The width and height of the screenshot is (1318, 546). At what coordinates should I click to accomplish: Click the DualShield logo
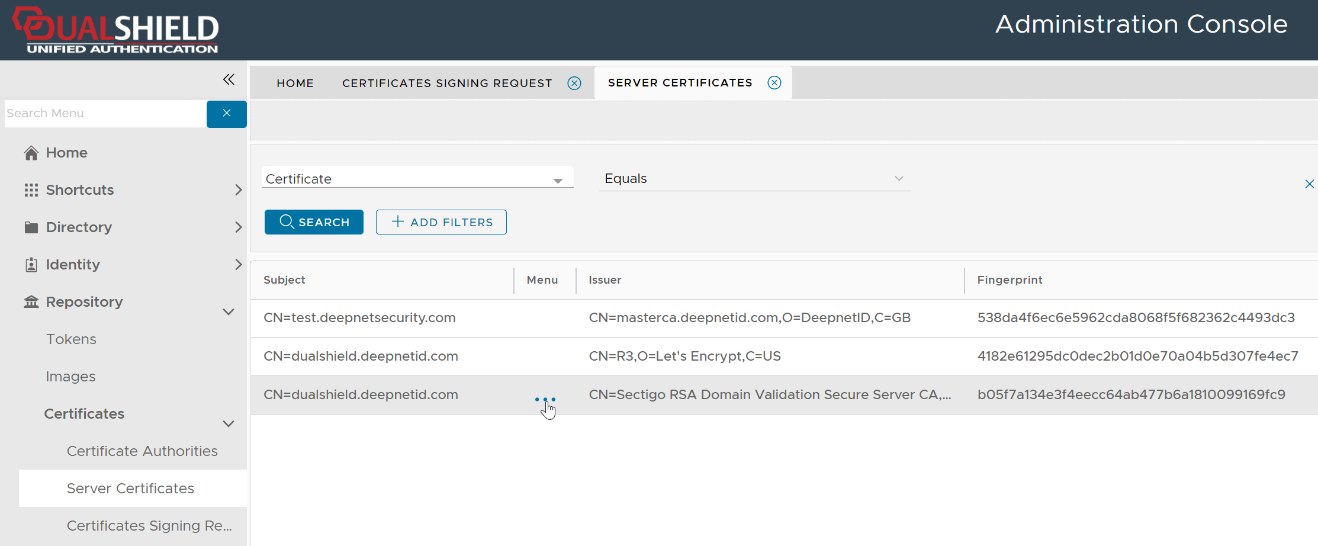pyautogui.click(x=116, y=30)
